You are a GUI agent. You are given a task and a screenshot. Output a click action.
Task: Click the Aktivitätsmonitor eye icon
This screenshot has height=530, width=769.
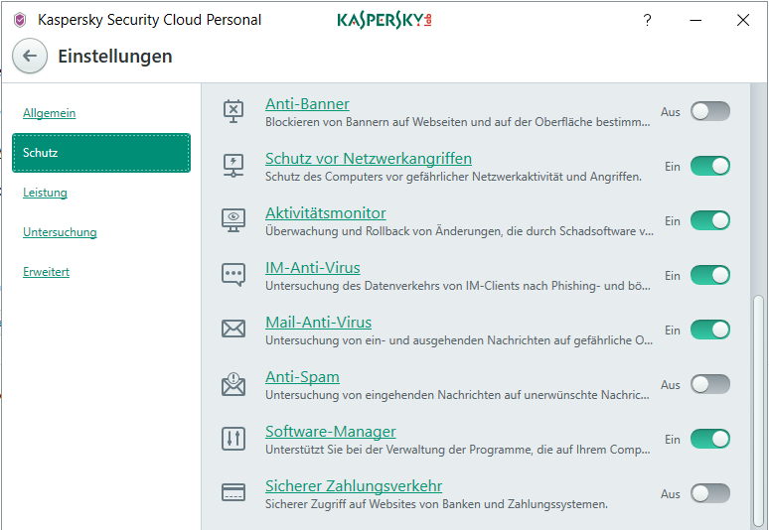(232, 220)
